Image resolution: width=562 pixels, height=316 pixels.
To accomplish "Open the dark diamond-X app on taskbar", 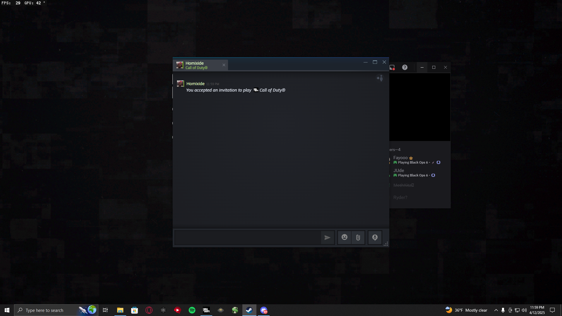I will click(221, 310).
